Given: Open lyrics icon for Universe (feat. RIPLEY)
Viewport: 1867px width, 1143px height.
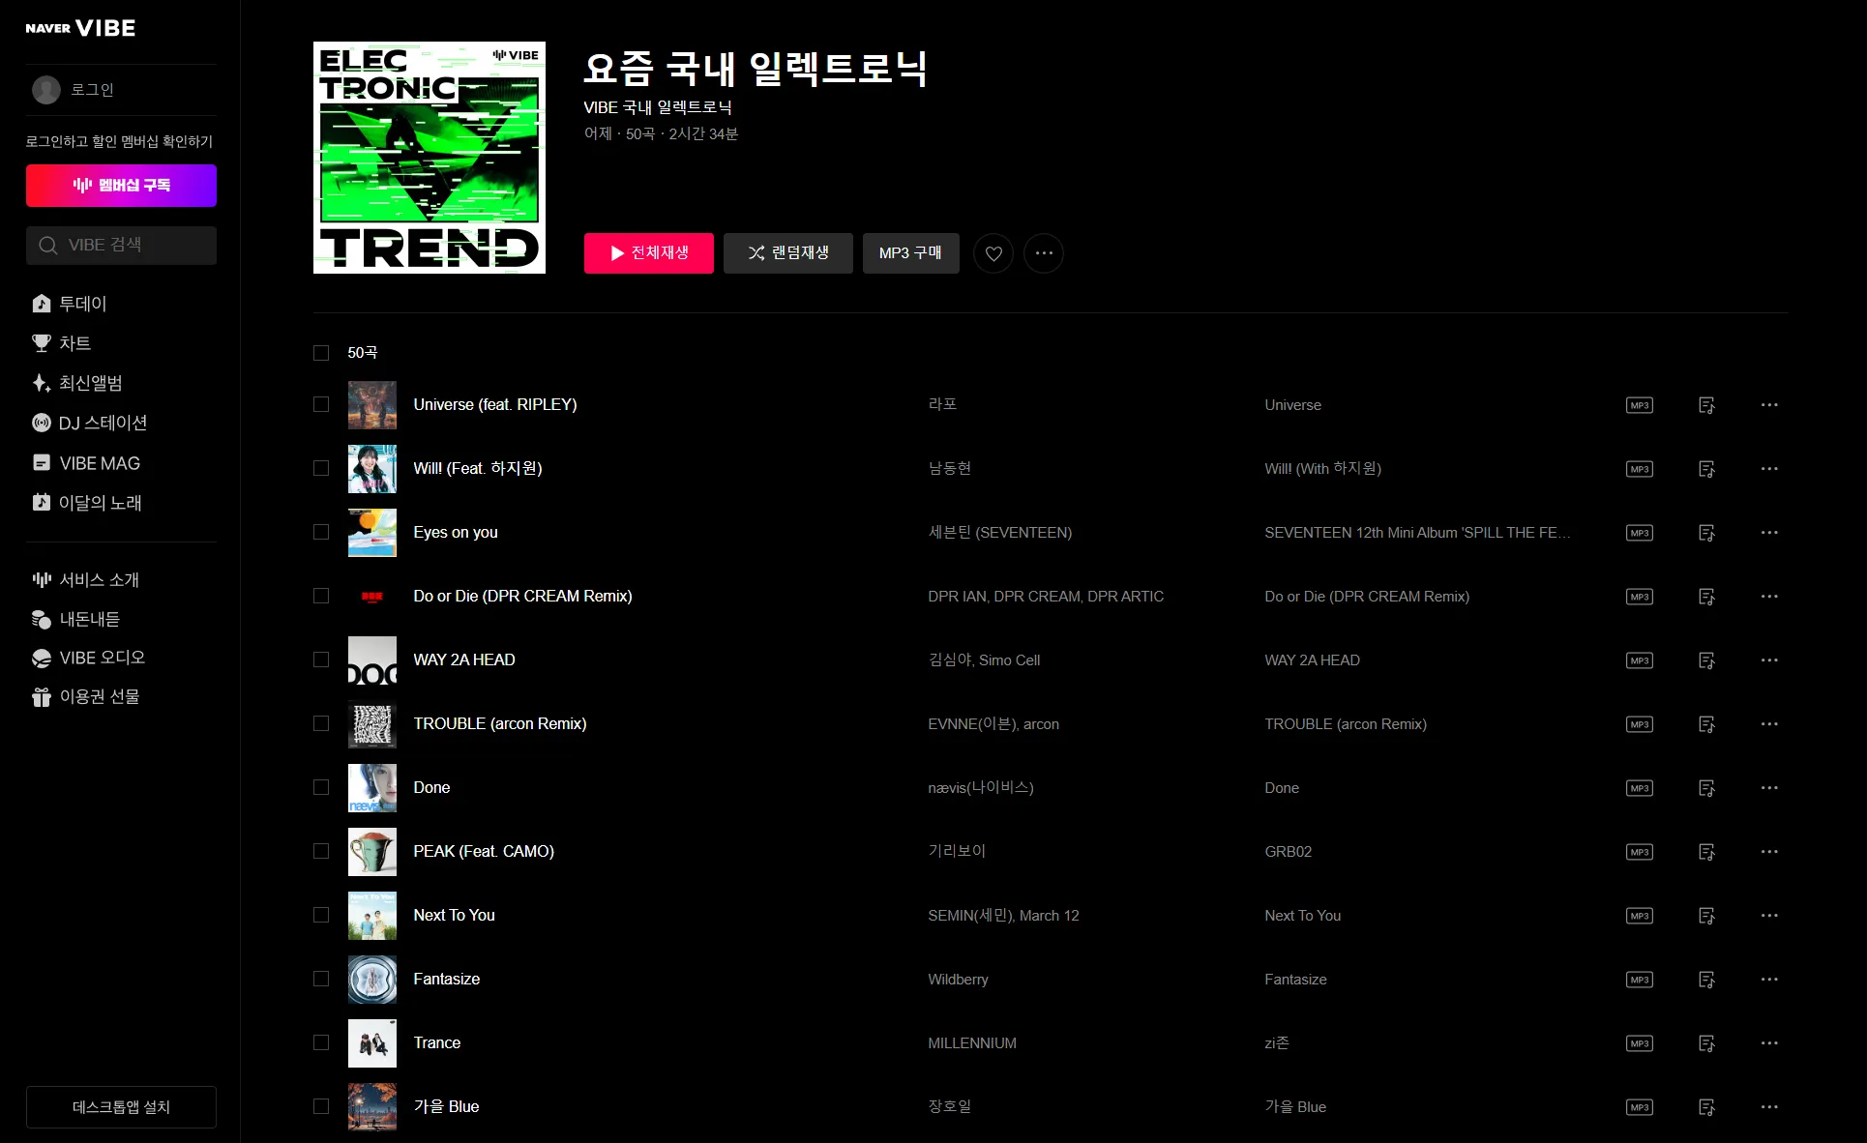Looking at the screenshot, I should point(1707,405).
